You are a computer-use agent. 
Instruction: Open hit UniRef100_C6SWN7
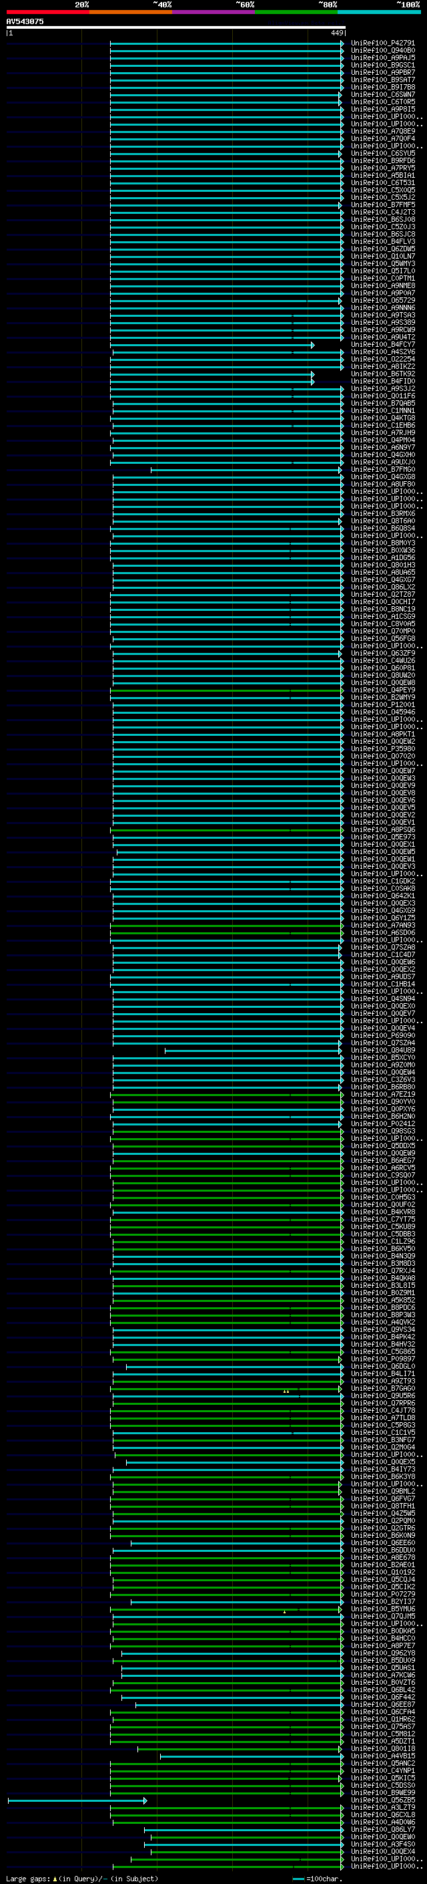[382, 94]
